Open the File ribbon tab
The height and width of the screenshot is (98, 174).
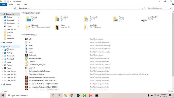tap(4, 4)
